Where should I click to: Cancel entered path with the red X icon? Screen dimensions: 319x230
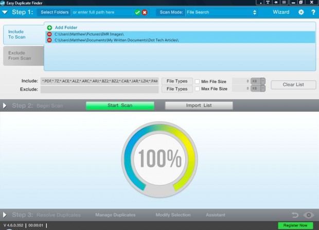pyautogui.click(x=145, y=12)
